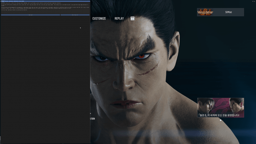The height and width of the screenshot is (144, 256).
Task: Click the skip tutorial button beside Continue
Action: [75, 15]
